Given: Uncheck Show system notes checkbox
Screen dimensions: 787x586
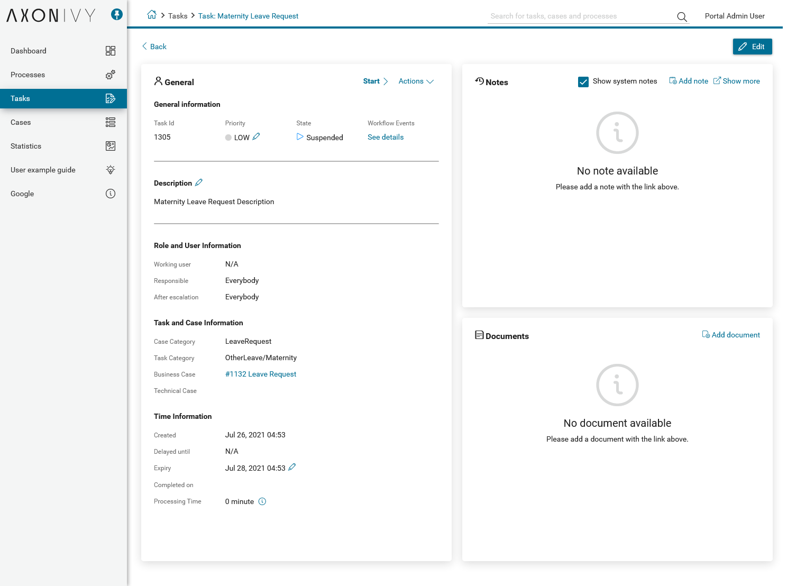Looking at the screenshot, I should (583, 81).
